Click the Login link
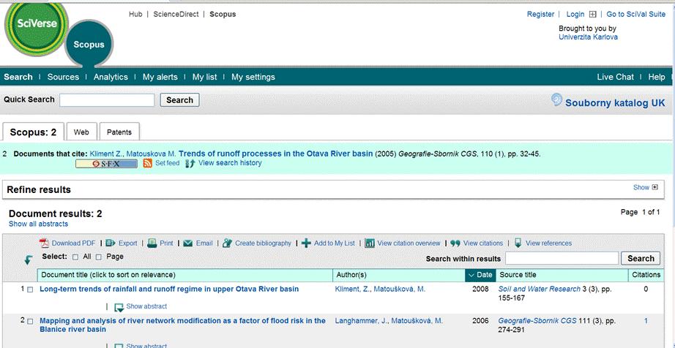The image size is (675, 348). 575,14
